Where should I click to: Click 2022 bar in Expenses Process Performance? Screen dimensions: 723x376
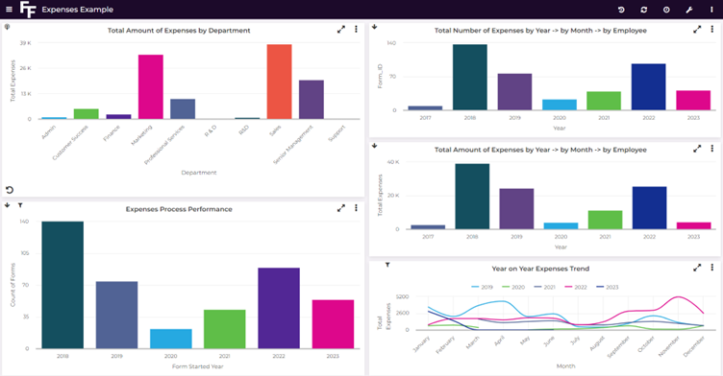coord(279,308)
